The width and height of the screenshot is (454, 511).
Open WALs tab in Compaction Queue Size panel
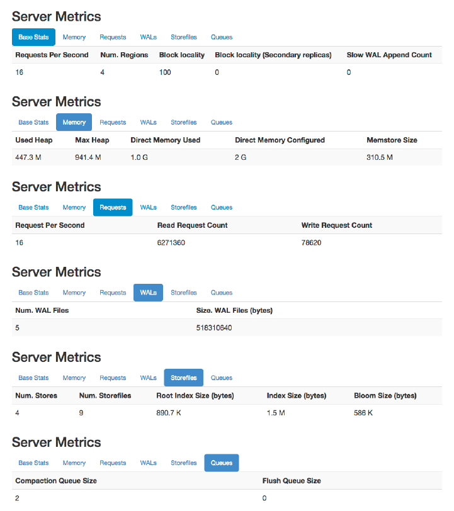tap(149, 463)
